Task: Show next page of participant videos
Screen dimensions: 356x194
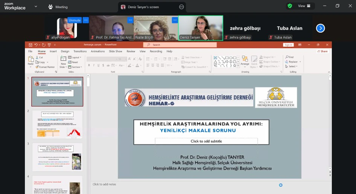Action: tap(320, 28)
